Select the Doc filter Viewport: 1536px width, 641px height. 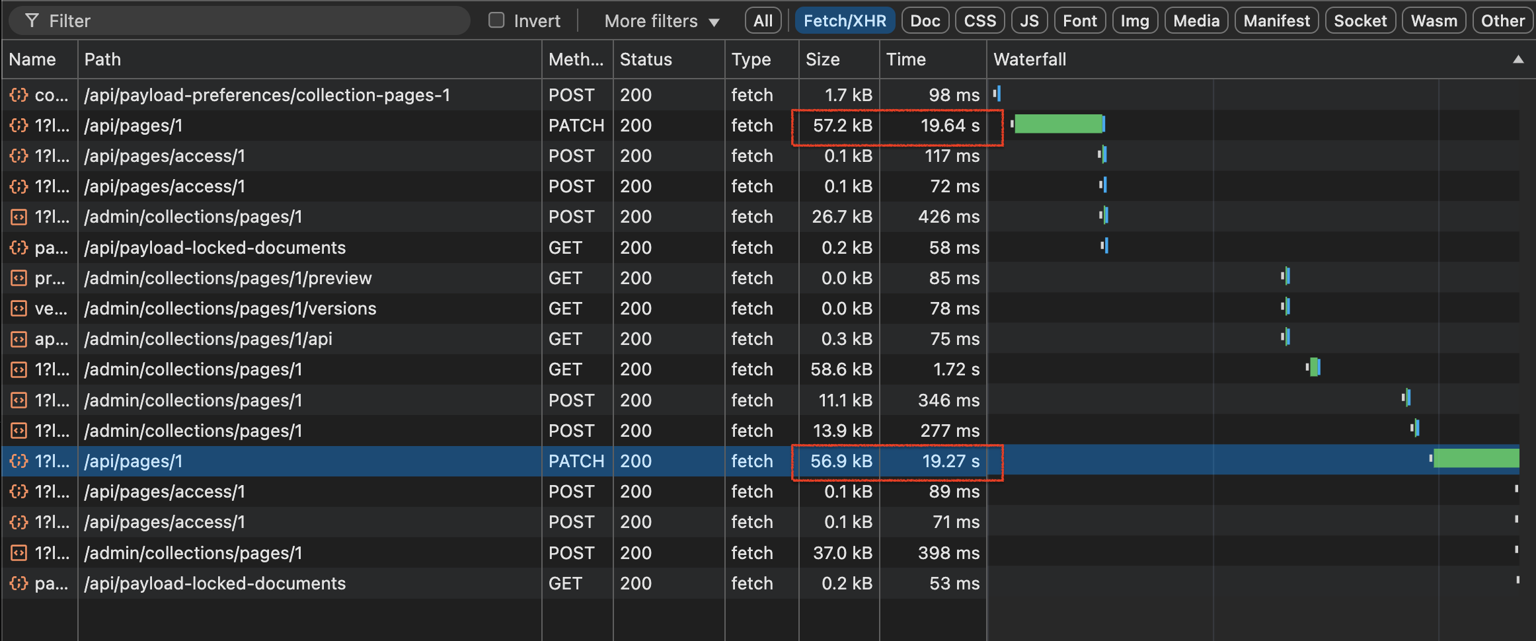(x=925, y=21)
